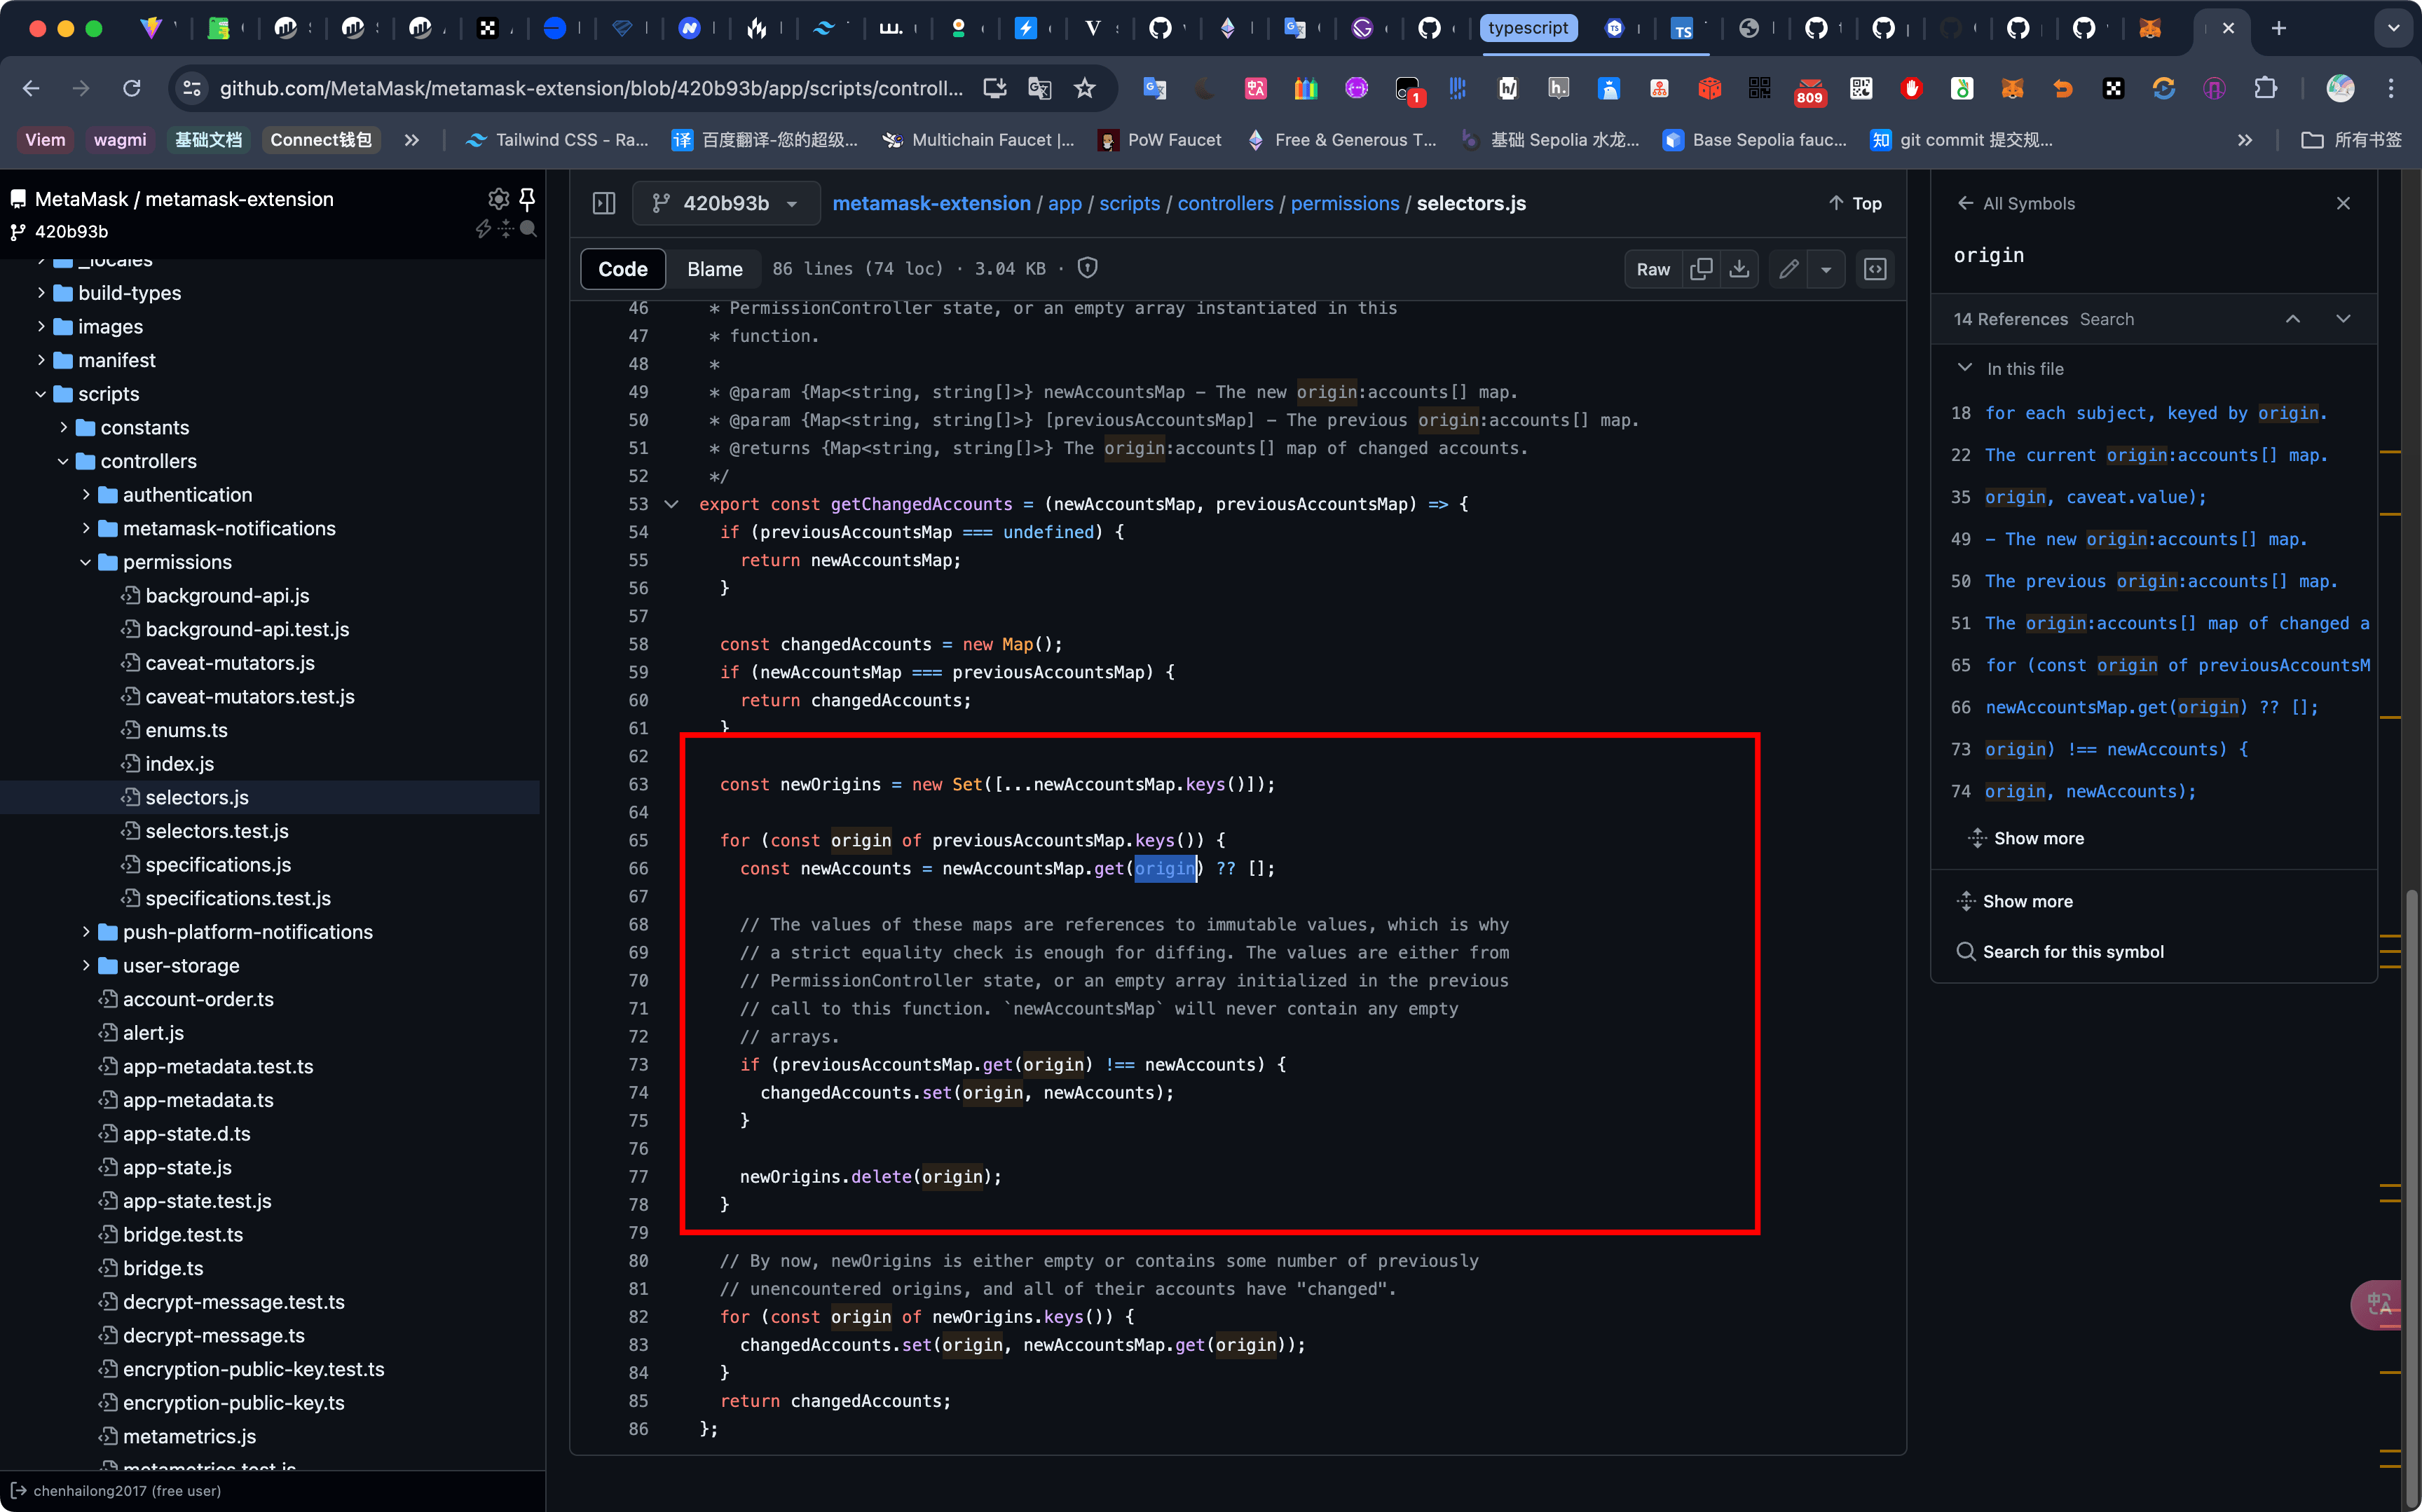Open MetaMask fox extension icon

tap(2012, 88)
